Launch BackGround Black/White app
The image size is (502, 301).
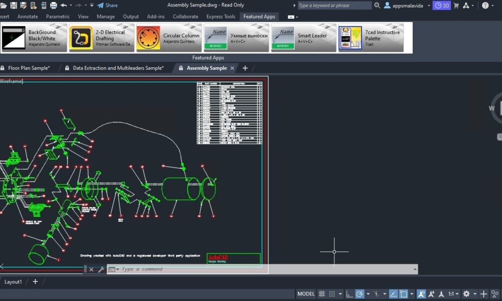(x=34, y=38)
